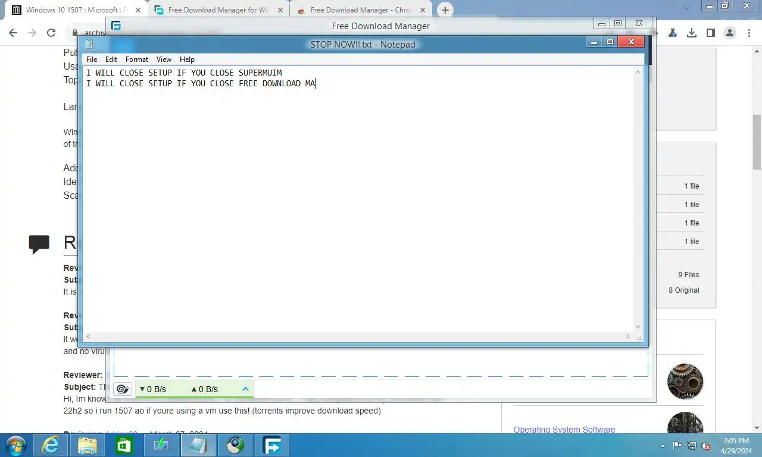The width and height of the screenshot is (762, 457).
Task: Switch to the Windows 10 1507 tab
Action: (x=76, y=10)
